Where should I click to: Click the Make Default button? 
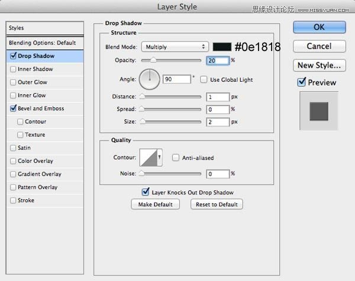tap(155, 205)
